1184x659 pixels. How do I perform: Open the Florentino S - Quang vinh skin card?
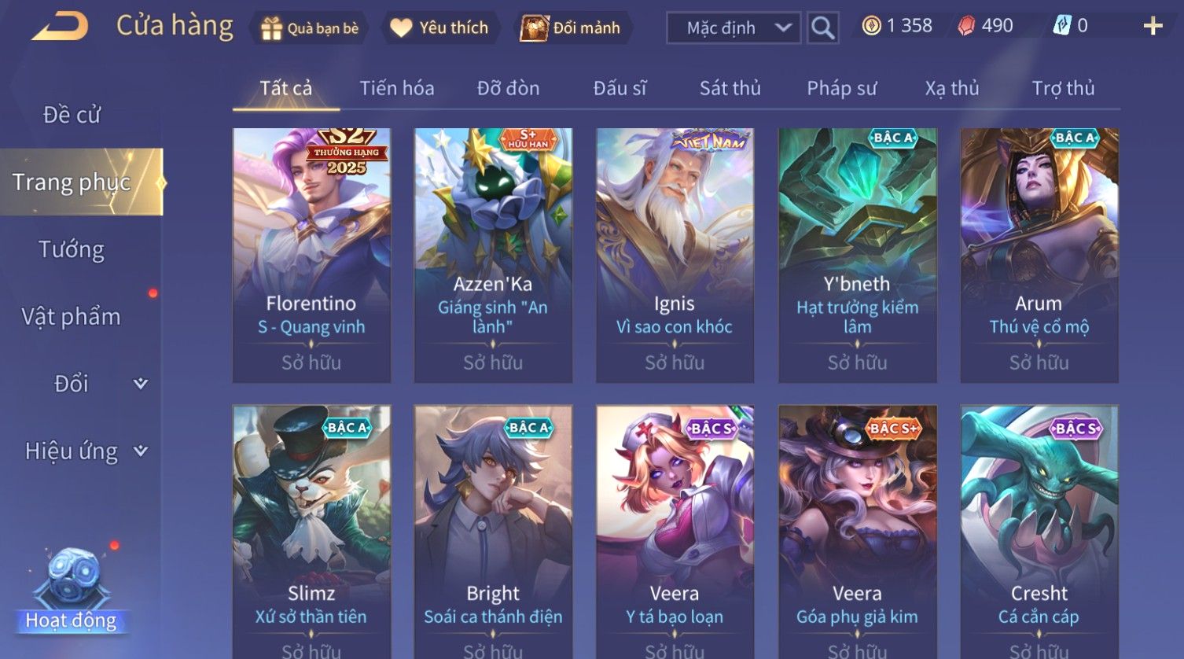[311, 256]
